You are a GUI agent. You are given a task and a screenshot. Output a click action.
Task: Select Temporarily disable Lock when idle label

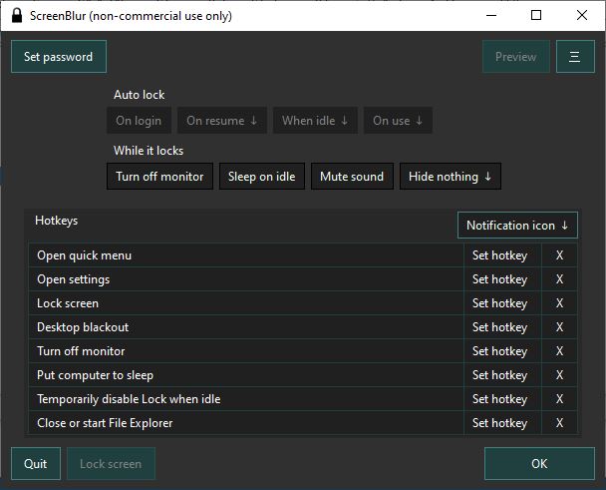[x=129, y=399]
